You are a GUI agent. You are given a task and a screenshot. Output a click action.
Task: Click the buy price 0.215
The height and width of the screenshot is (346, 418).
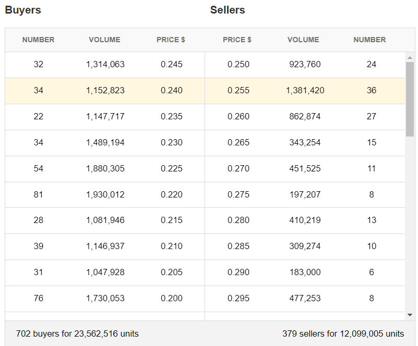172,220
